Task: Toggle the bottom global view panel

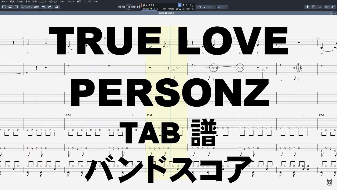Action: point(10,7)
